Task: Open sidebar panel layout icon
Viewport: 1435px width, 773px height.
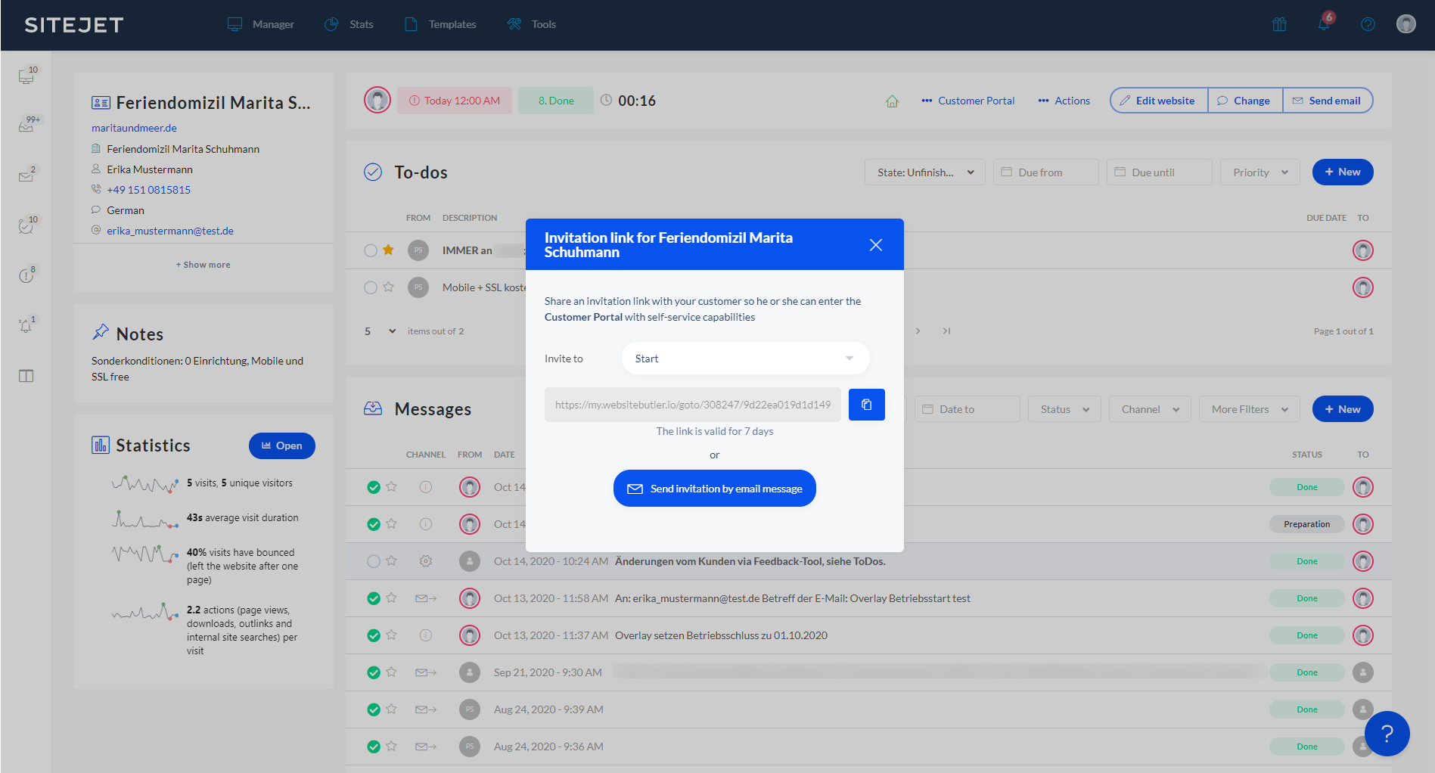Action: 26,376
